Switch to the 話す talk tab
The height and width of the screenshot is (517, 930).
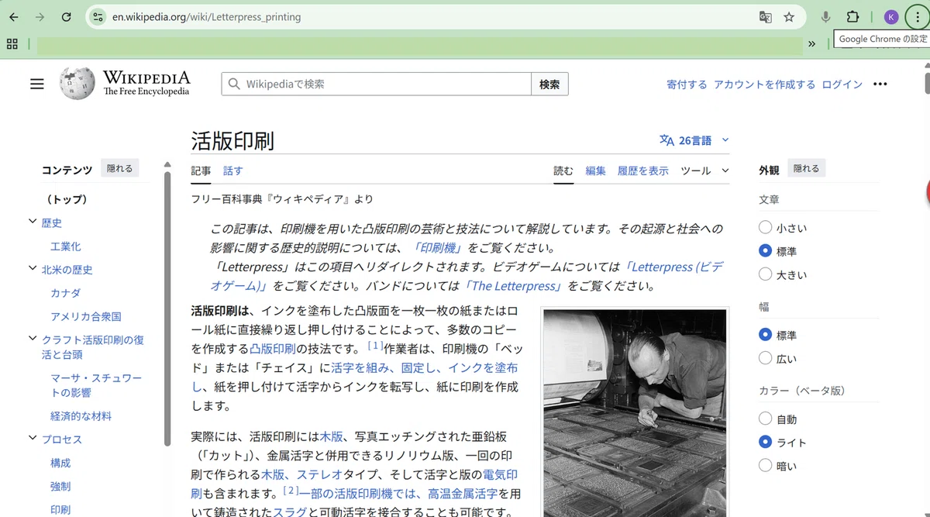tap(232, 171)
